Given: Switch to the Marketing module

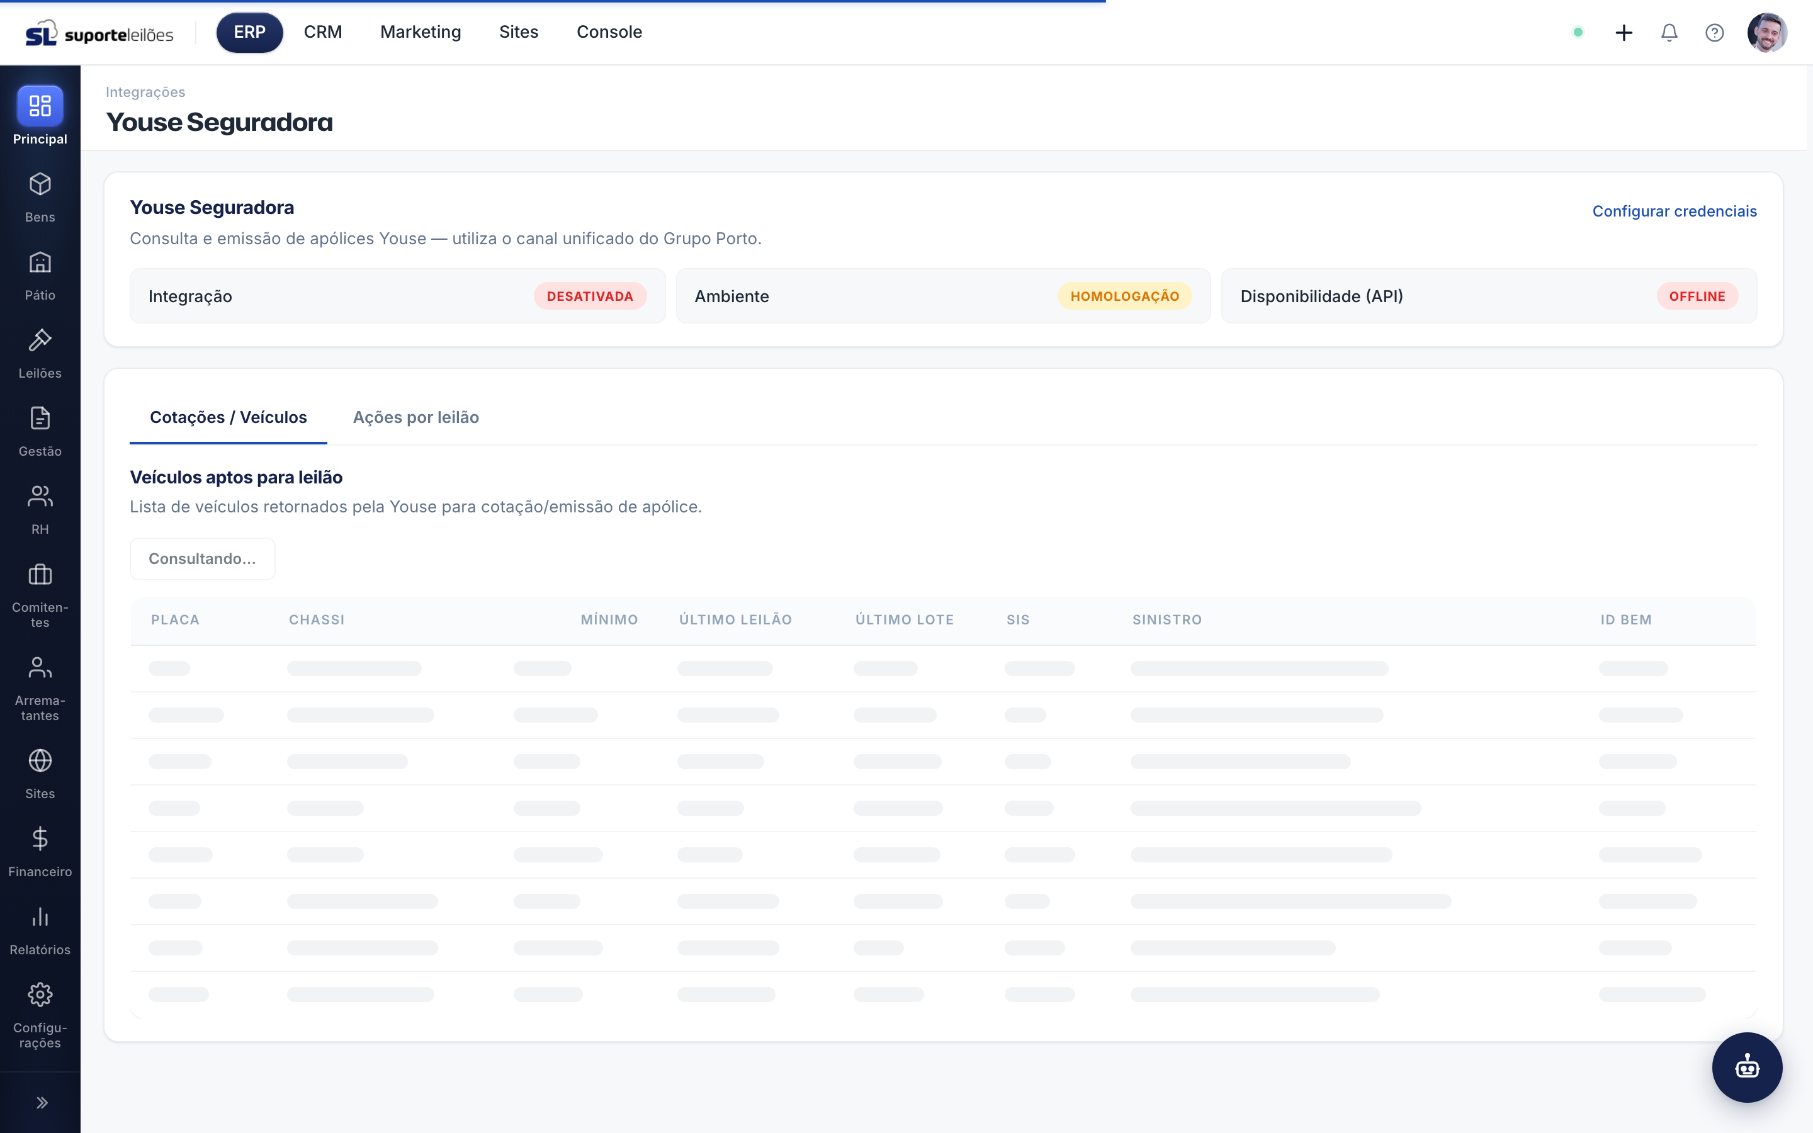Looking at the screenshot, I should [x=421, y=32].
